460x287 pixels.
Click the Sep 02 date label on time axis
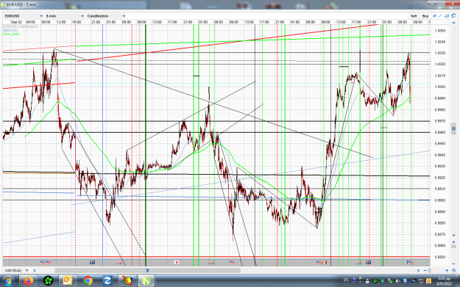(x=16, y=22)
